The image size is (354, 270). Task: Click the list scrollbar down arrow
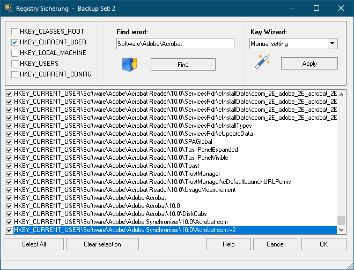tap(341, 230)
